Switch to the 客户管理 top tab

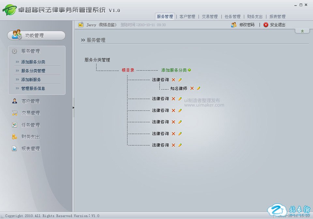point(187,17)
